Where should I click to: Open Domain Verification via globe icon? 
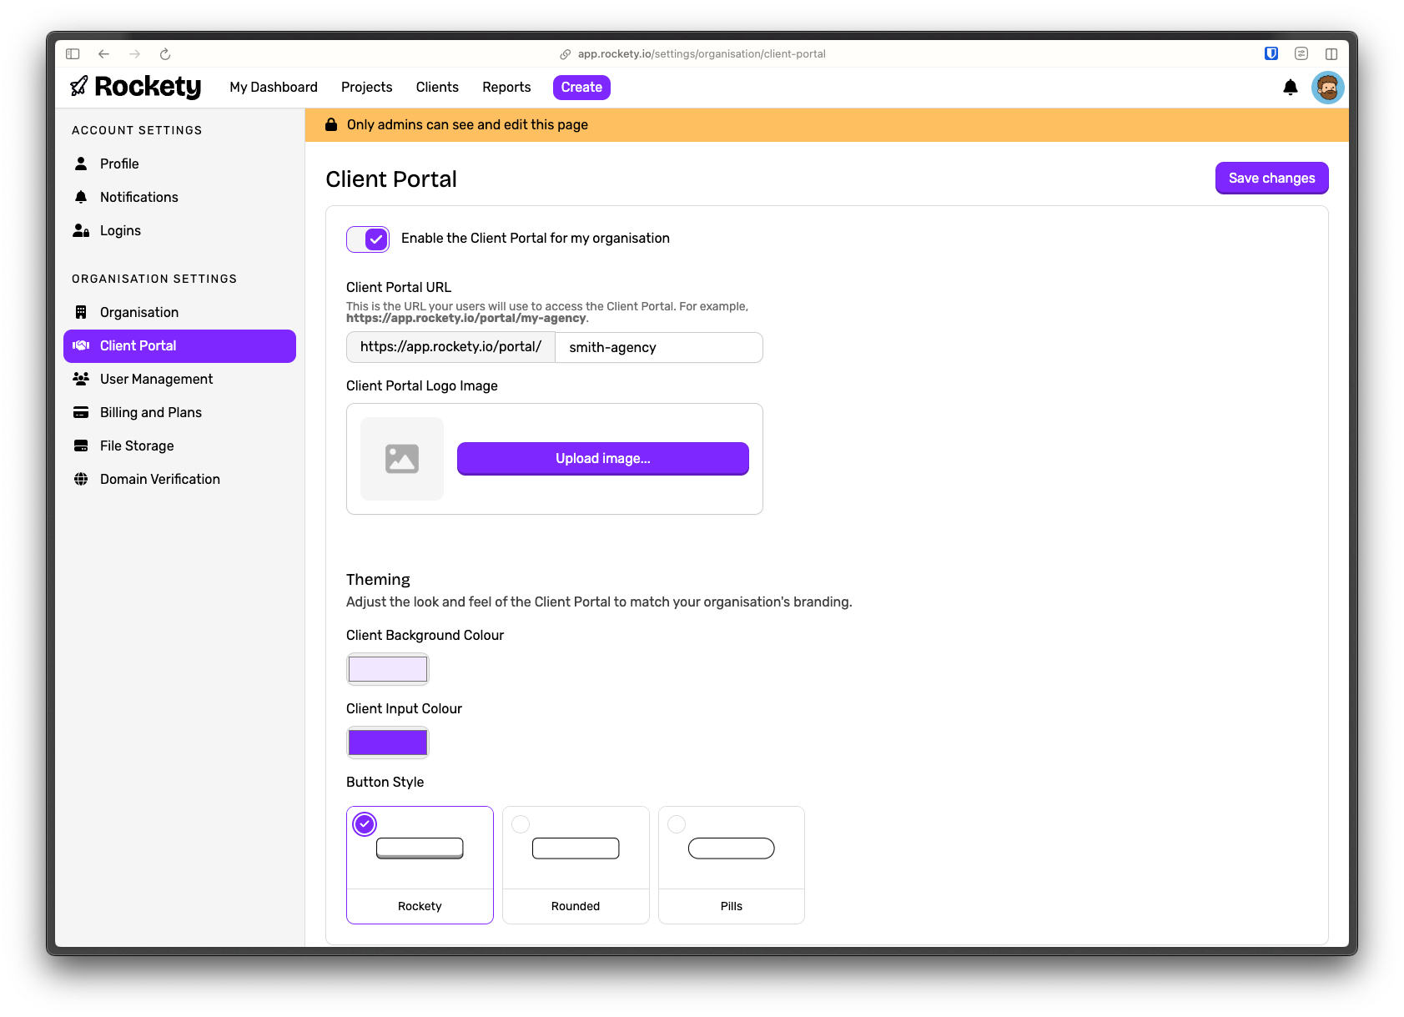click(80, 478)
